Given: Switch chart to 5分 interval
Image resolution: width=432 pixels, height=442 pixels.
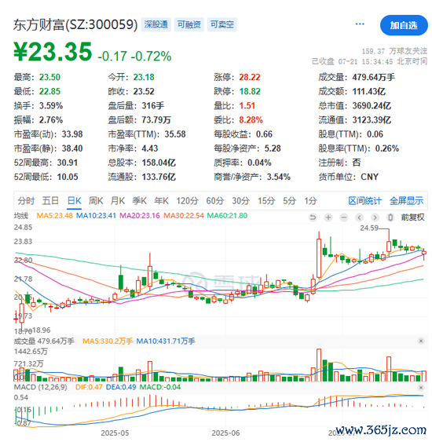Looking at the screenshot, I should point(290,201).
